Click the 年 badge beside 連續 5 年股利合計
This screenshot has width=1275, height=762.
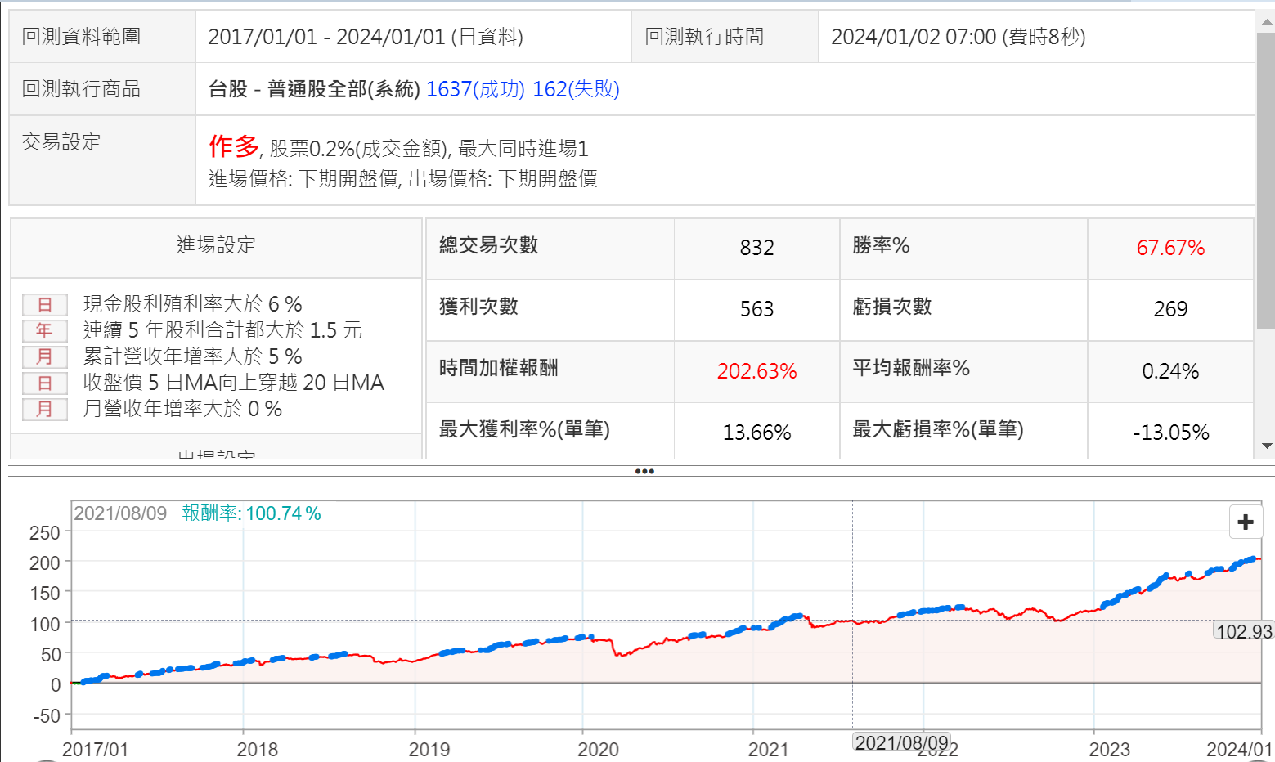[x=44, y=331]
